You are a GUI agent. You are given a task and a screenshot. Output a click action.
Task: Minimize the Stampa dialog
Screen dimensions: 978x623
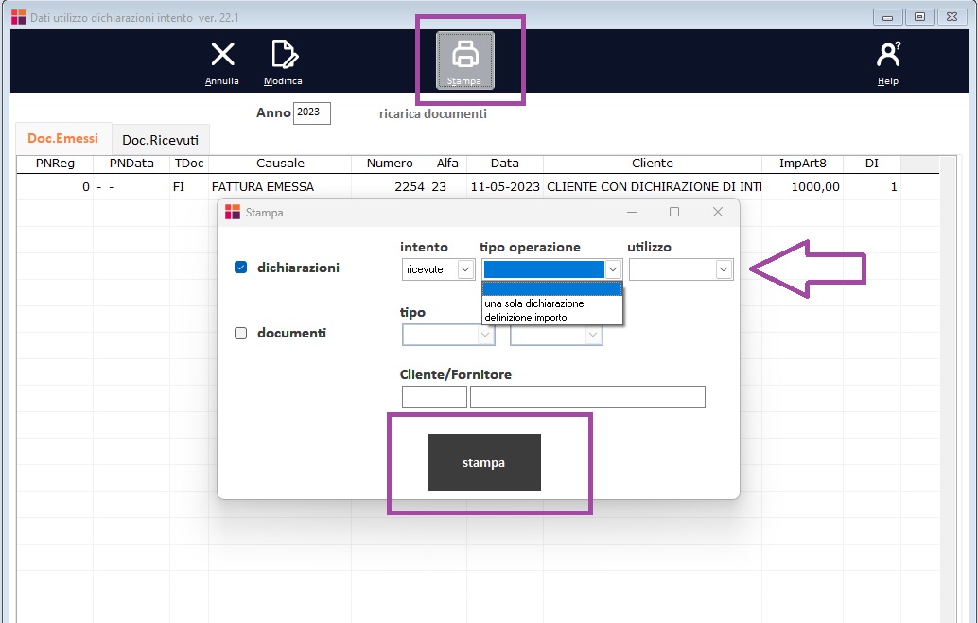(632, 212)
